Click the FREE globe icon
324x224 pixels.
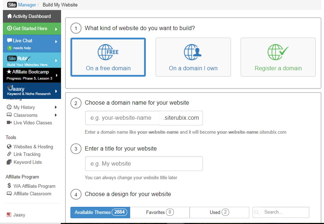(108, 52)
